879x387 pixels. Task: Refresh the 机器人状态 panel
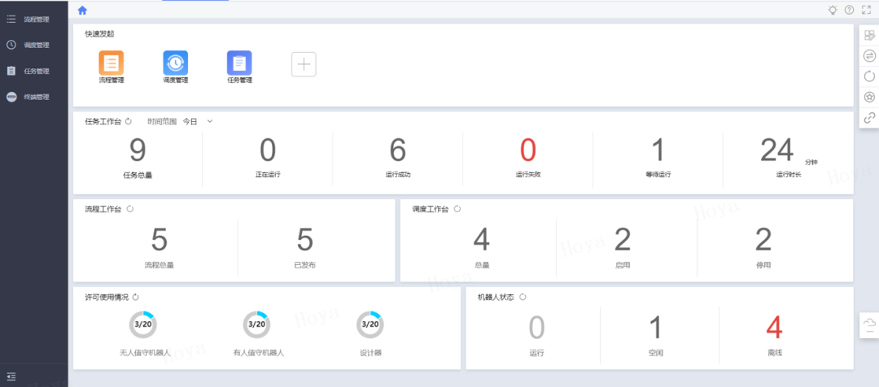[523, 297]
